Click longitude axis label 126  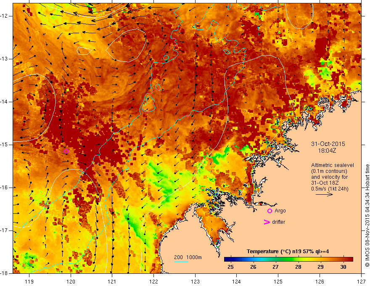(320, 281)
